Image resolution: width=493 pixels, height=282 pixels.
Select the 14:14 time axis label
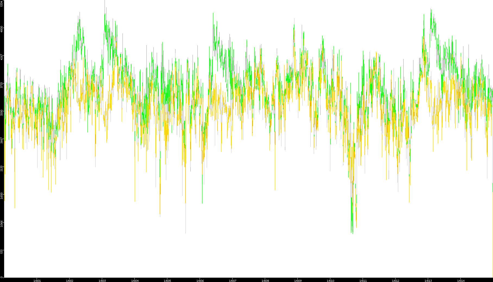[x=461, y=281]
